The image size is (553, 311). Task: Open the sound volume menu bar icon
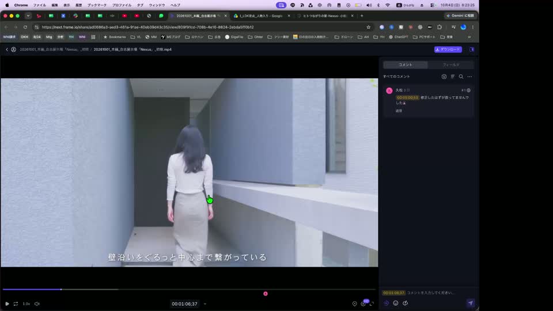click(369, 5)
